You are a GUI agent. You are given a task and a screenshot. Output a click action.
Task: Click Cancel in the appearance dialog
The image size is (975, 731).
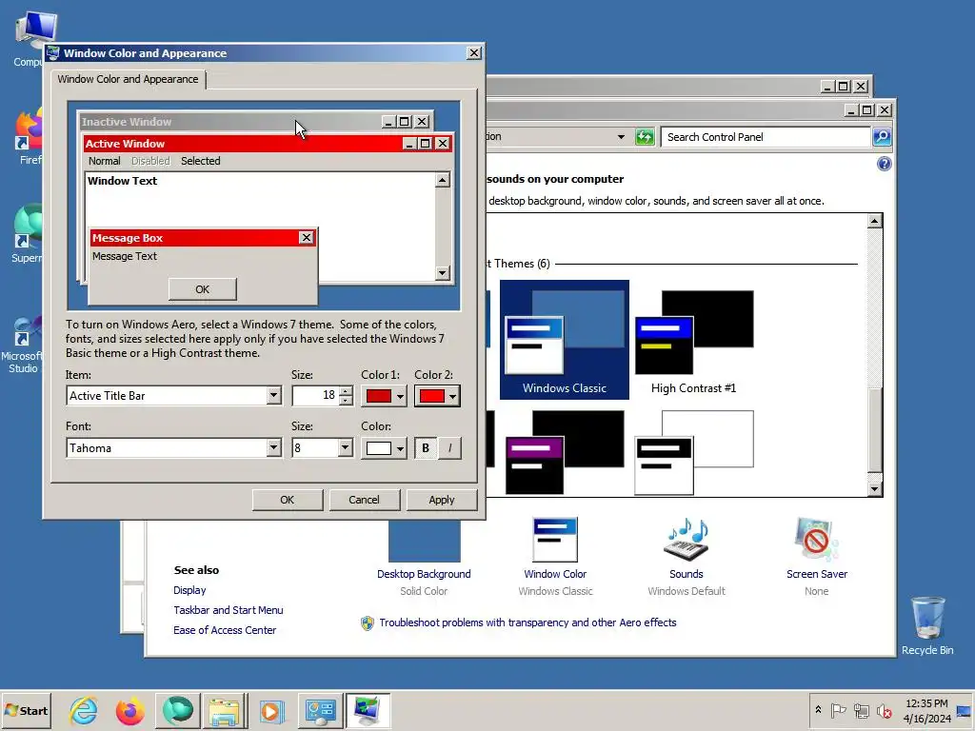pos(364,500)
